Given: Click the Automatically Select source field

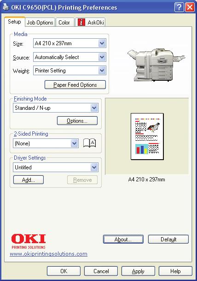Looking at the screenshot, I should click(70, 57).
